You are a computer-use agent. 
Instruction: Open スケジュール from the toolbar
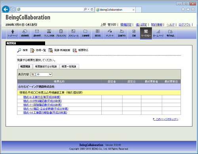pyautogui.click(x=73, y=33)
